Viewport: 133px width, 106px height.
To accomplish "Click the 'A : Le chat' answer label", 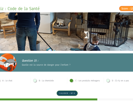I will click(x=7, y=81).
